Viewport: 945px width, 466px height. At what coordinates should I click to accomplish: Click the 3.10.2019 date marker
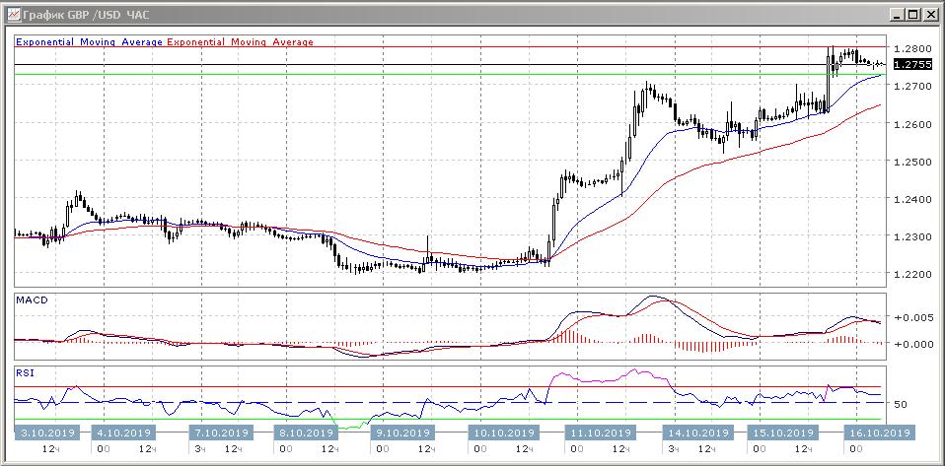click(47, 433)
